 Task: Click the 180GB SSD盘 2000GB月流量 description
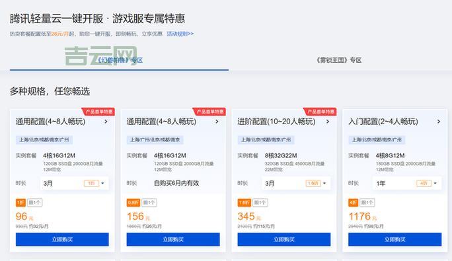coord(406,163)
